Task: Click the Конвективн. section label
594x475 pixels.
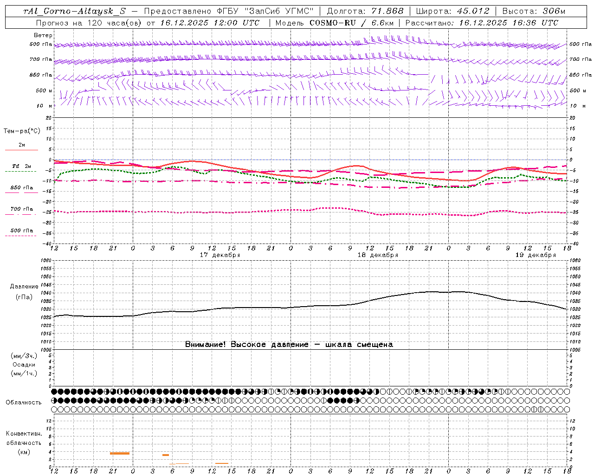Action: (x=24, y=434)
